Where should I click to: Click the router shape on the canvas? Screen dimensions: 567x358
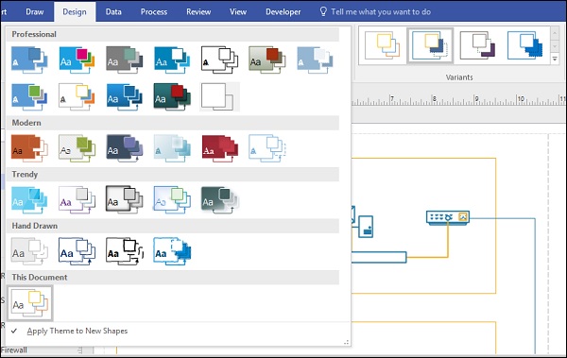tap(448, 217)
